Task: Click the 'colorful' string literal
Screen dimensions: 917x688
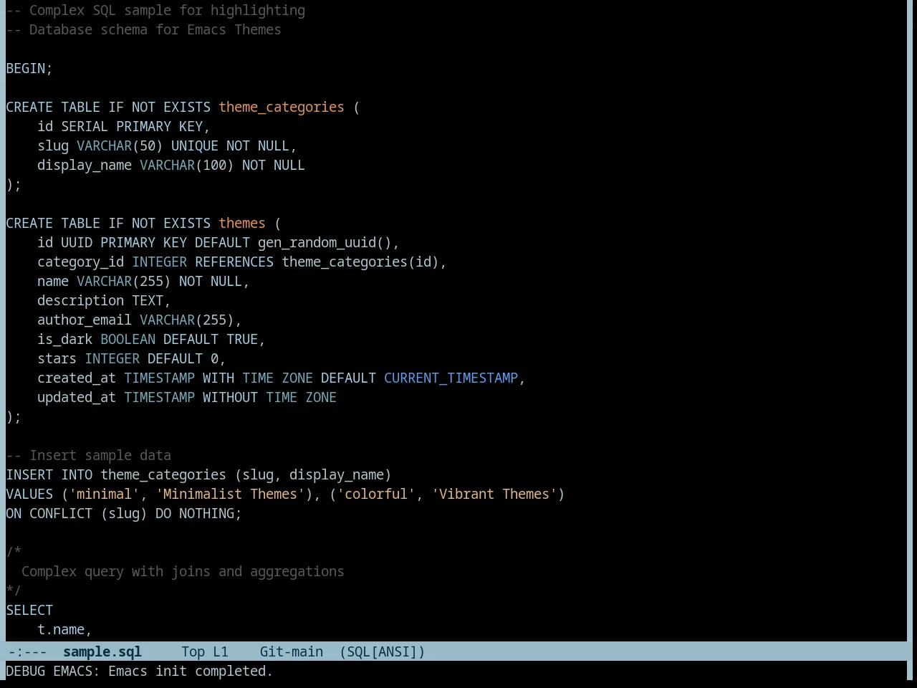Action: [376, 494]
